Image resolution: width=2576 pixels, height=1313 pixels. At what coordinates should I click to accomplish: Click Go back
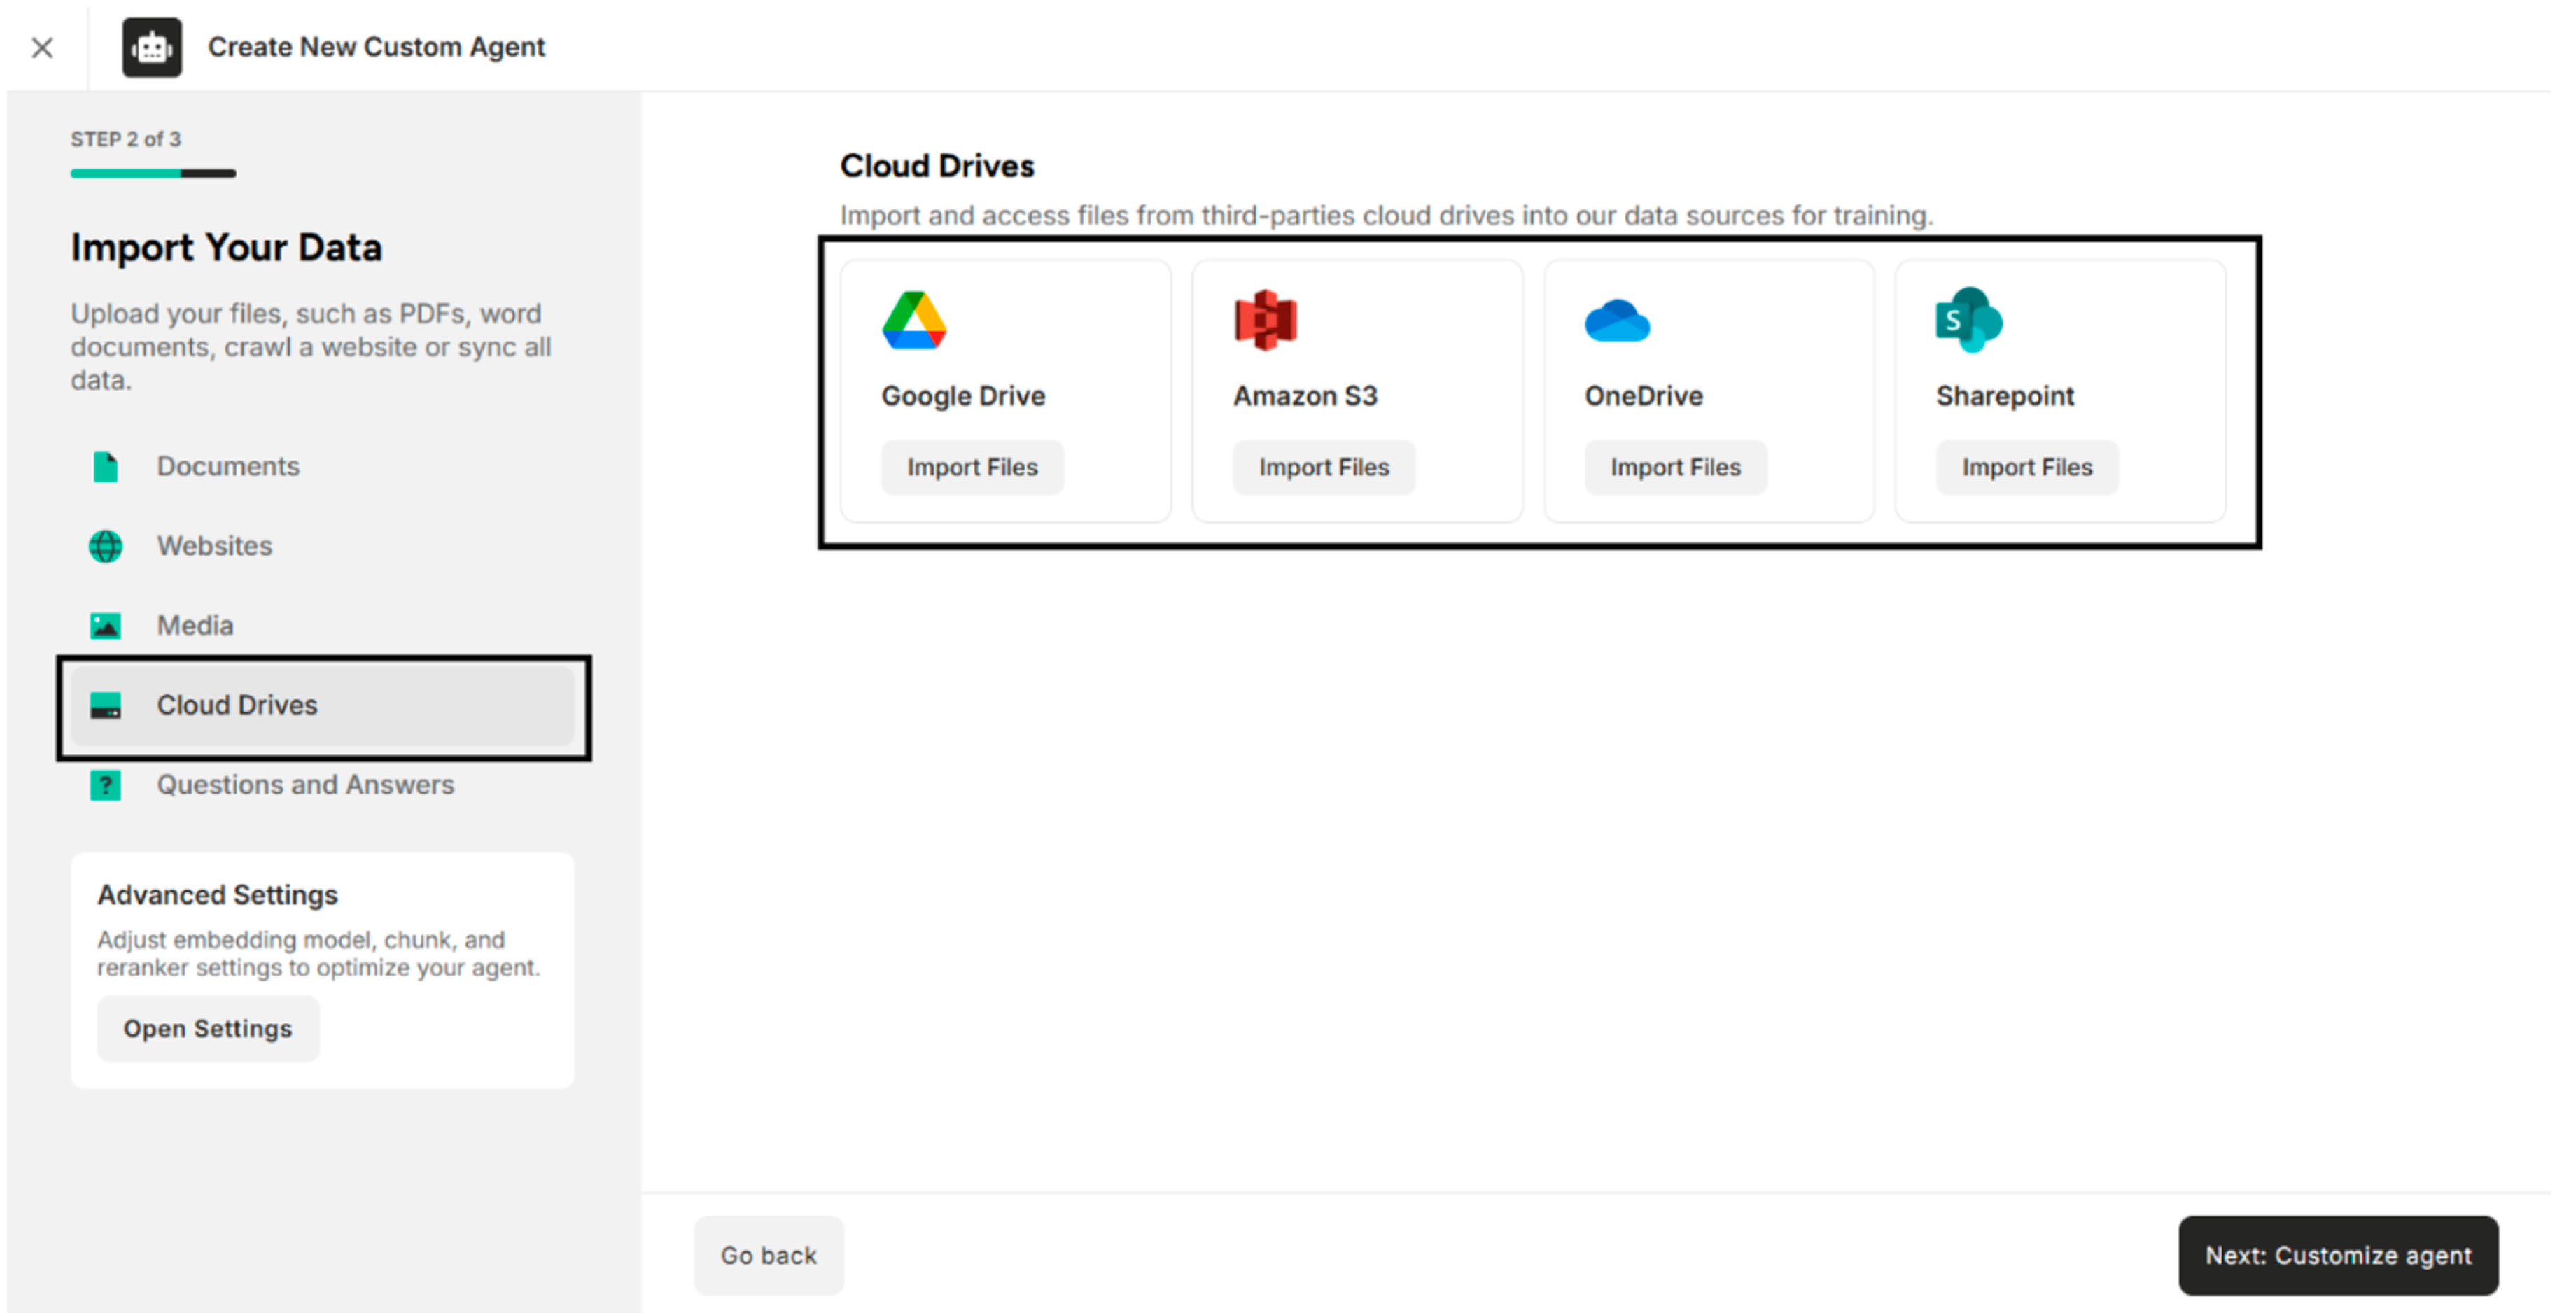(768, 1255)
